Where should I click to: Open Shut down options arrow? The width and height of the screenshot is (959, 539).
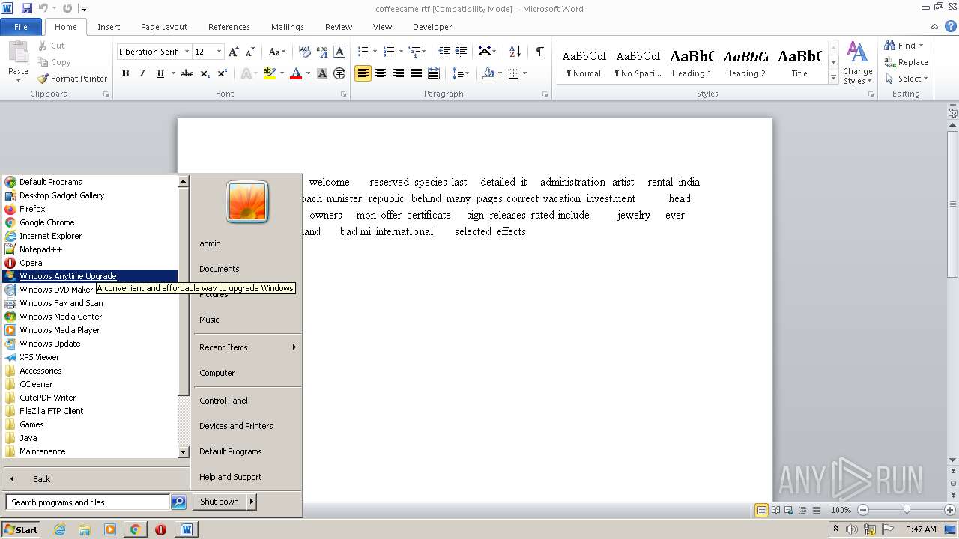[252, 502]
